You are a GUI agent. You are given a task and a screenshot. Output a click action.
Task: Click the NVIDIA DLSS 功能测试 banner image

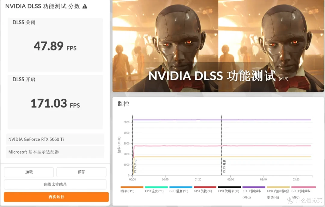pyautogui.click(x=218, y=46)
